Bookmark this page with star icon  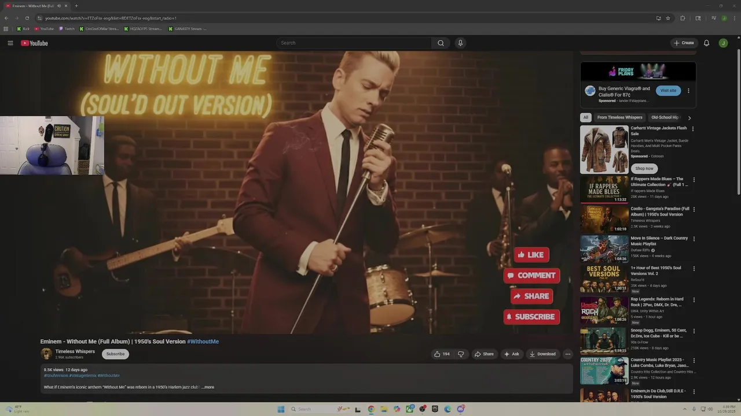point(668,18)
